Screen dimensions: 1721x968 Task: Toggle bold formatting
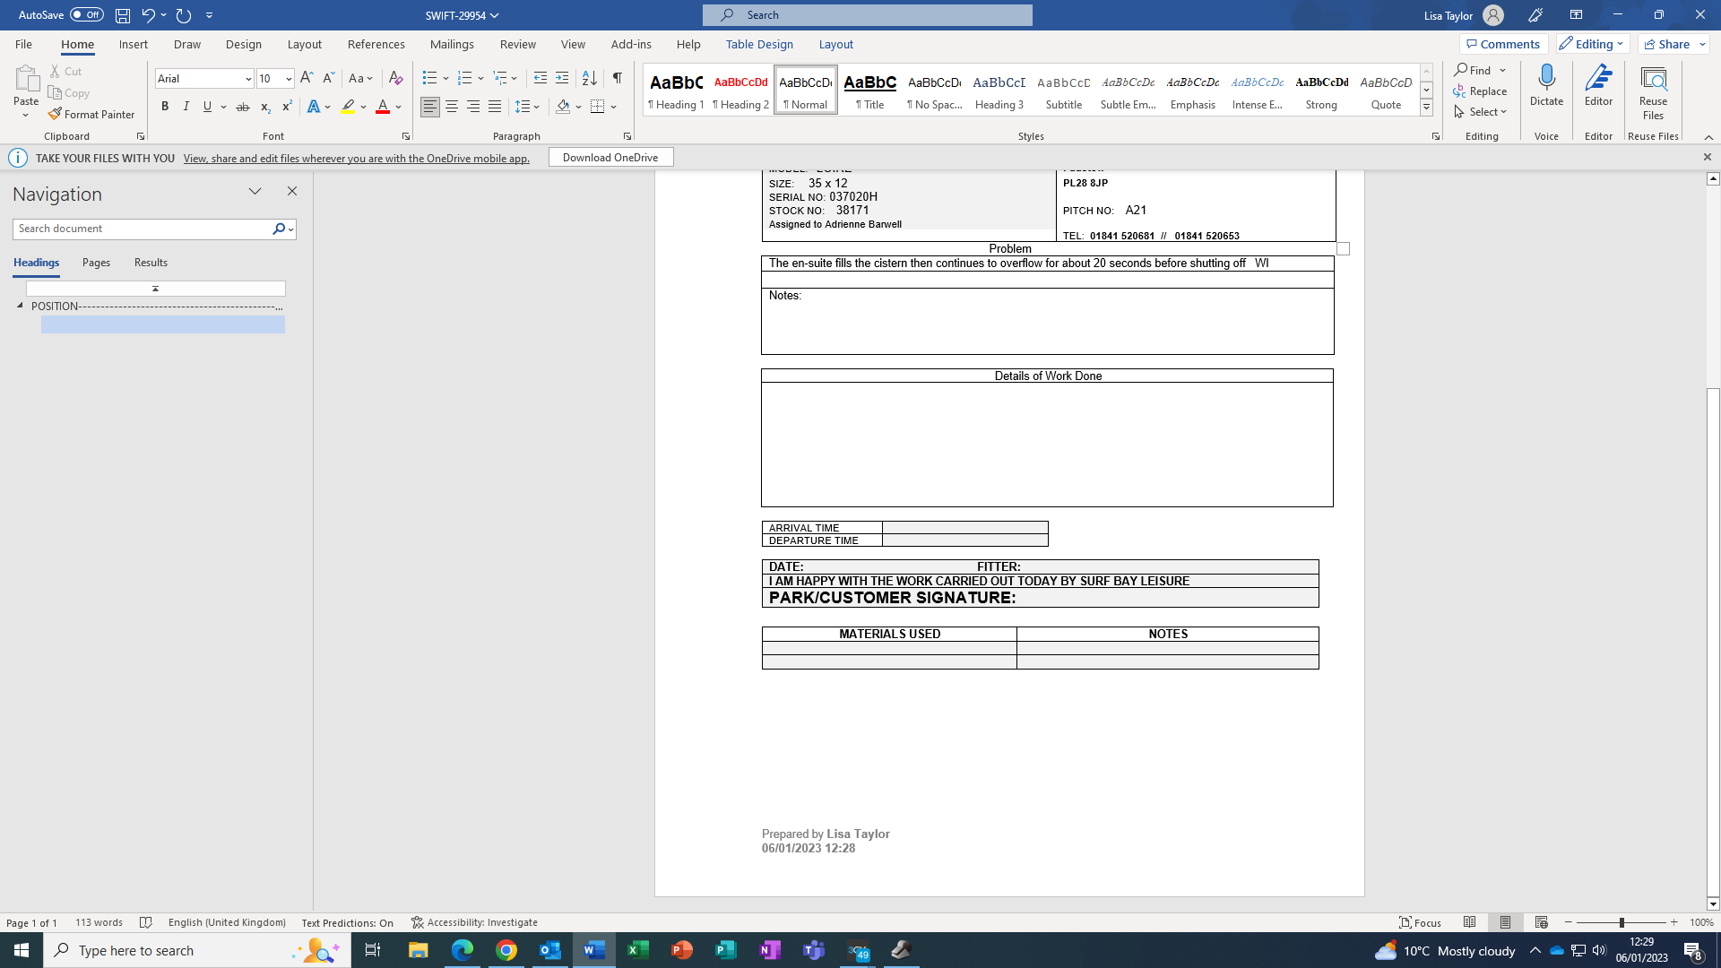click(165, 107)
